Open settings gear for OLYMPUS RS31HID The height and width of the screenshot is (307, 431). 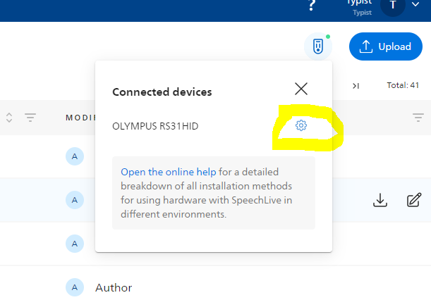coord(301,125)
